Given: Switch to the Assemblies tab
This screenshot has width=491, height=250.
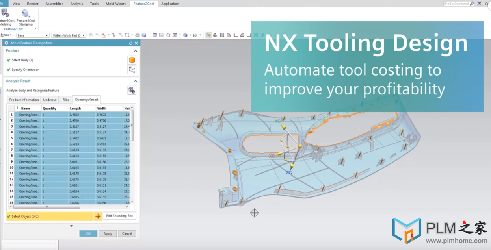Looking at the screenshot, I should coord(54,4).
